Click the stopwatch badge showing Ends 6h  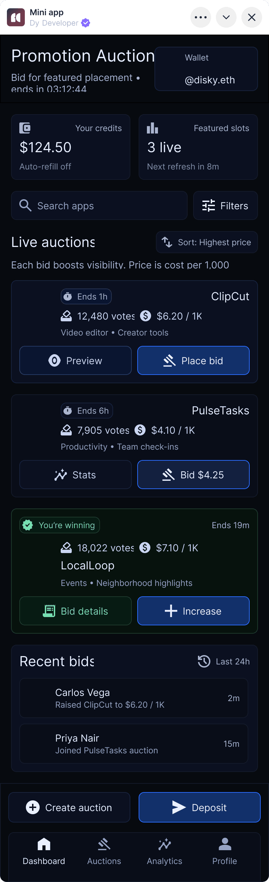coord(87,411)
